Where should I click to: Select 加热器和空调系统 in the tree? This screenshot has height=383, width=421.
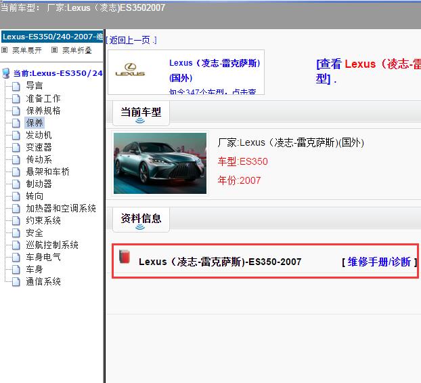[61, 208]
